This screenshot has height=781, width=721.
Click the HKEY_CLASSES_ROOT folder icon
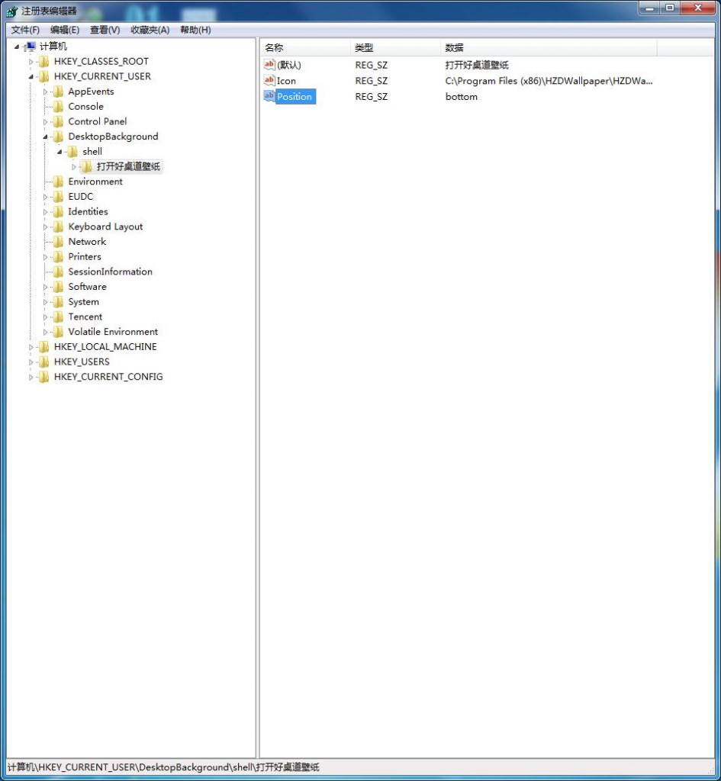click(43, 61)
